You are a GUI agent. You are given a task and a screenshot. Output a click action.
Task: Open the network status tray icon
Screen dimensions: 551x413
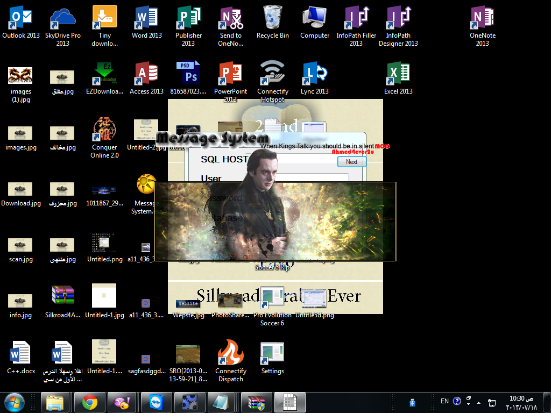point(492,402)
